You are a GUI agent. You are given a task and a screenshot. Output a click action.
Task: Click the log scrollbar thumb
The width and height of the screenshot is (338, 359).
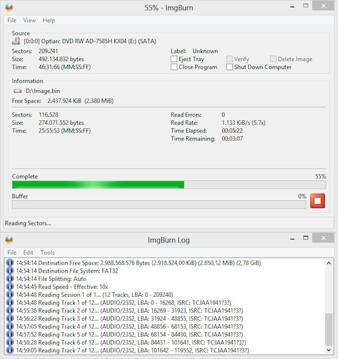(x=329, y=329)
